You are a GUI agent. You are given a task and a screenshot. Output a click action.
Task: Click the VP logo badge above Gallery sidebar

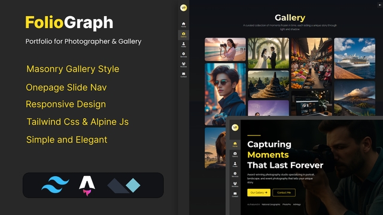tap(184, 8)
